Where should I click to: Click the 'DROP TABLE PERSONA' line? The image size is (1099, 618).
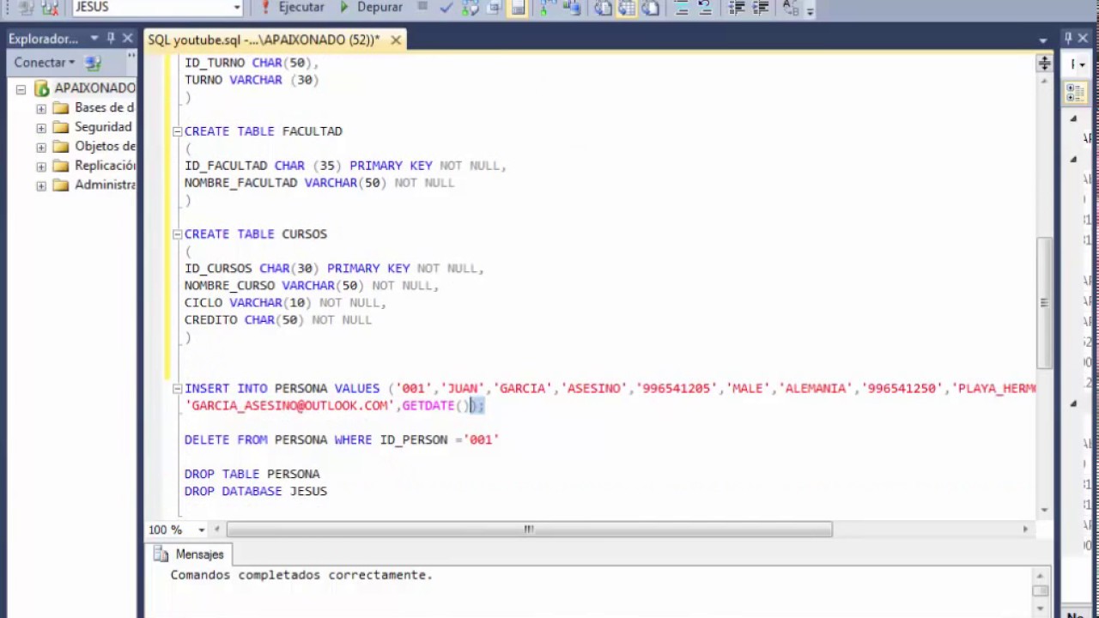point(252,474)
